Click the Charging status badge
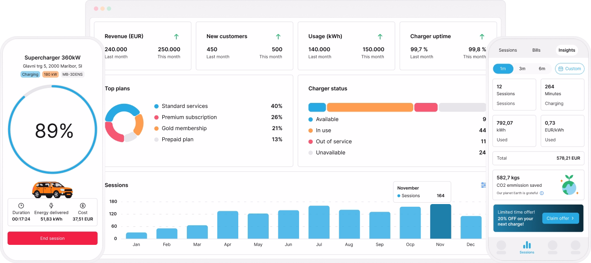591x263 pixels. tap(30, 74)
